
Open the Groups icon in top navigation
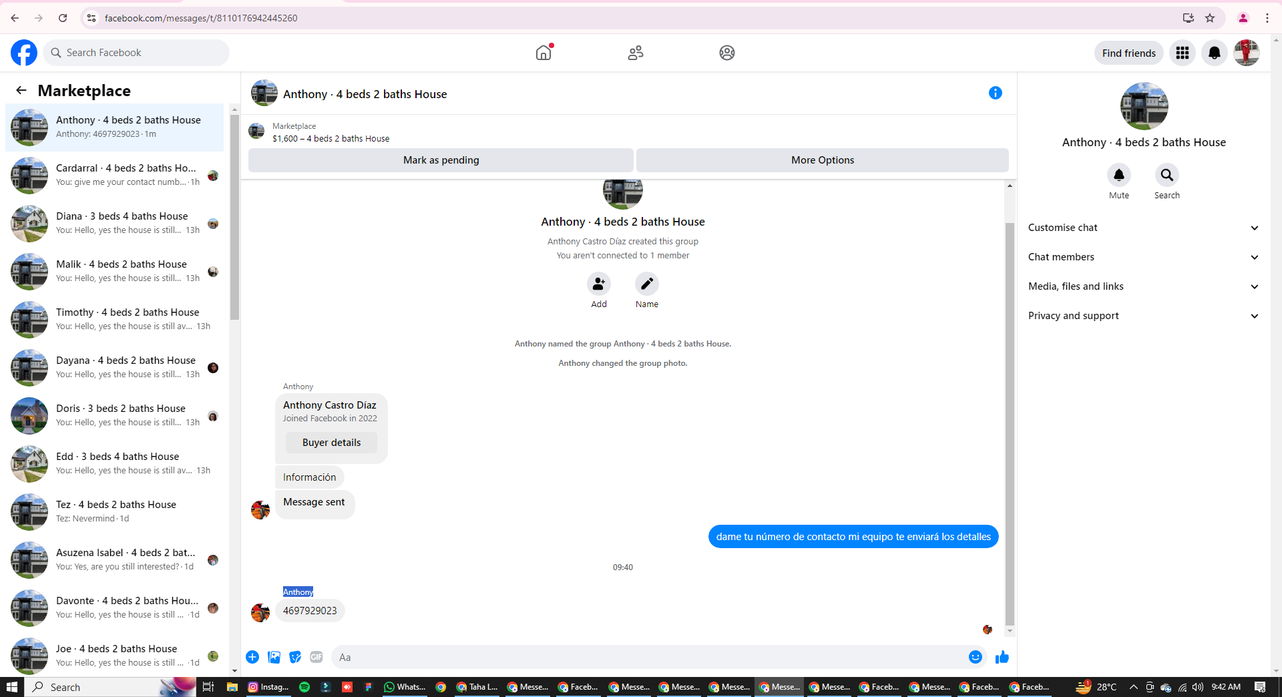coord(727,53)
